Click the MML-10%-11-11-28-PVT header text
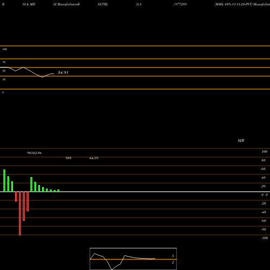 pyautogui.click(x=233, y=4)
